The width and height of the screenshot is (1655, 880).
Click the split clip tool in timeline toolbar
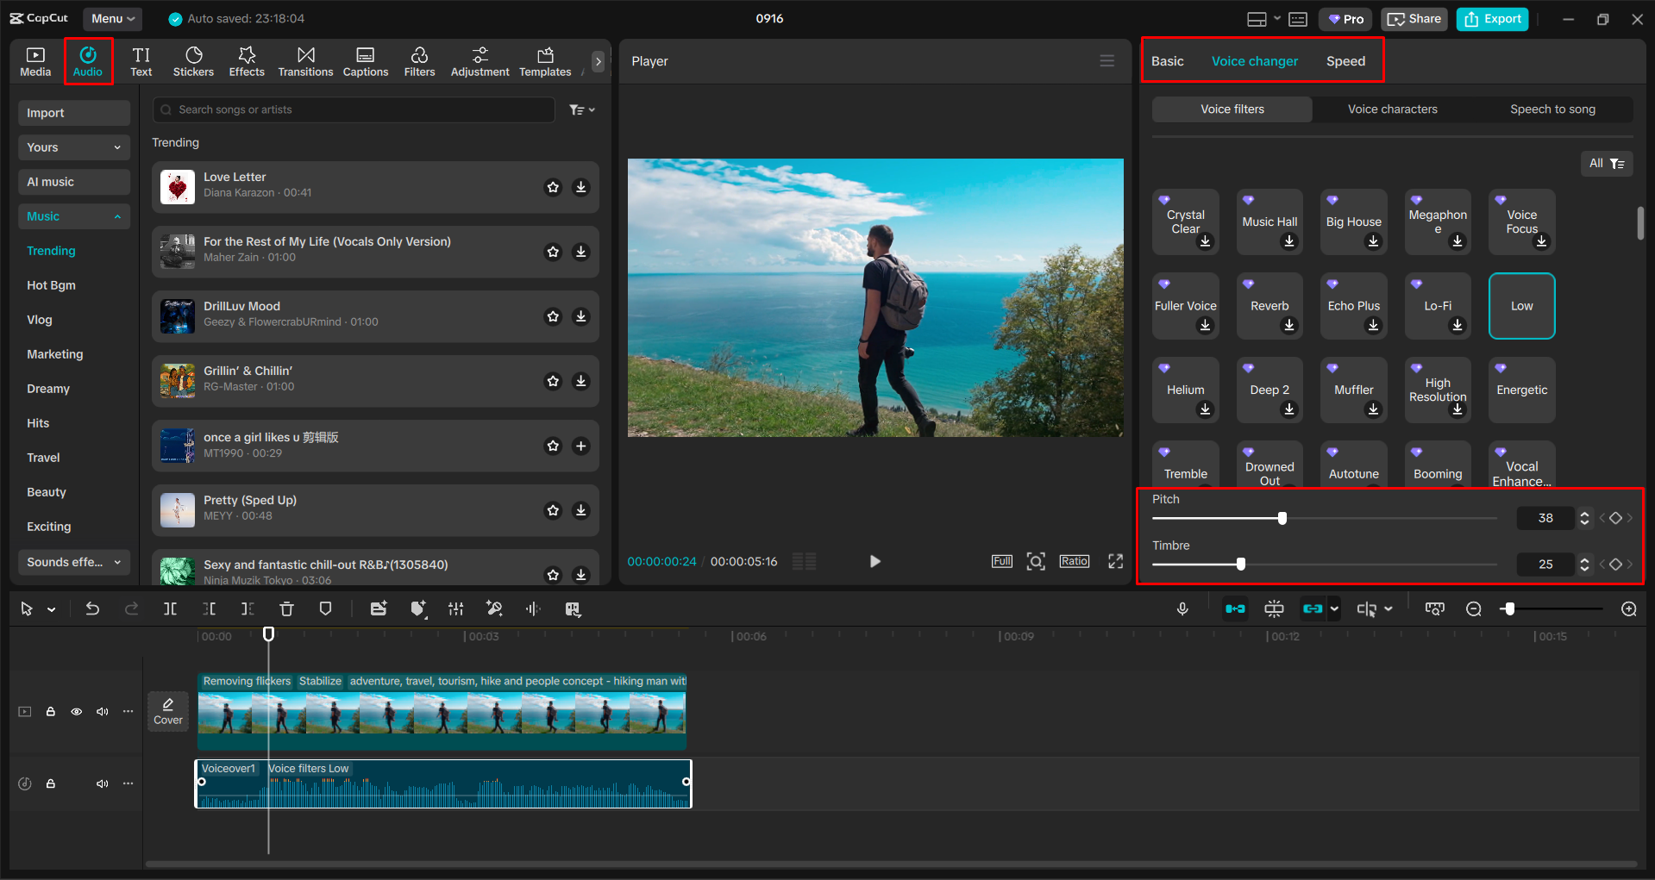(x=170, y=609)
